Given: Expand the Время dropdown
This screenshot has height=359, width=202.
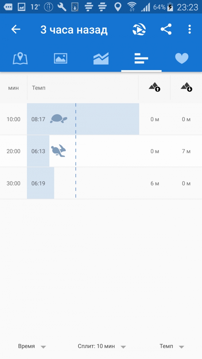Looking at the screenshot, I should point(32,346).
